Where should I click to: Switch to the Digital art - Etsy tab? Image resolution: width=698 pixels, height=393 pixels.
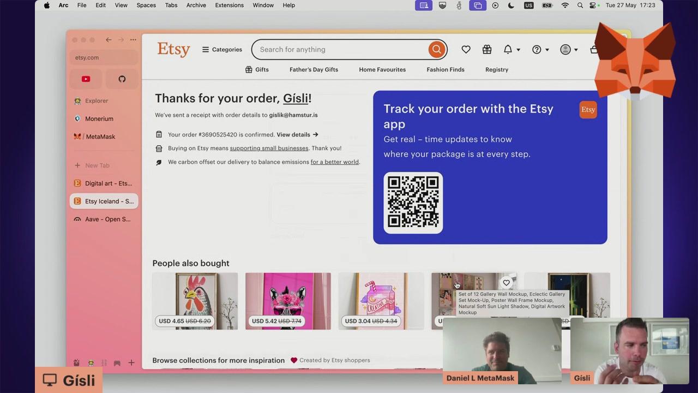click(104, 183)
